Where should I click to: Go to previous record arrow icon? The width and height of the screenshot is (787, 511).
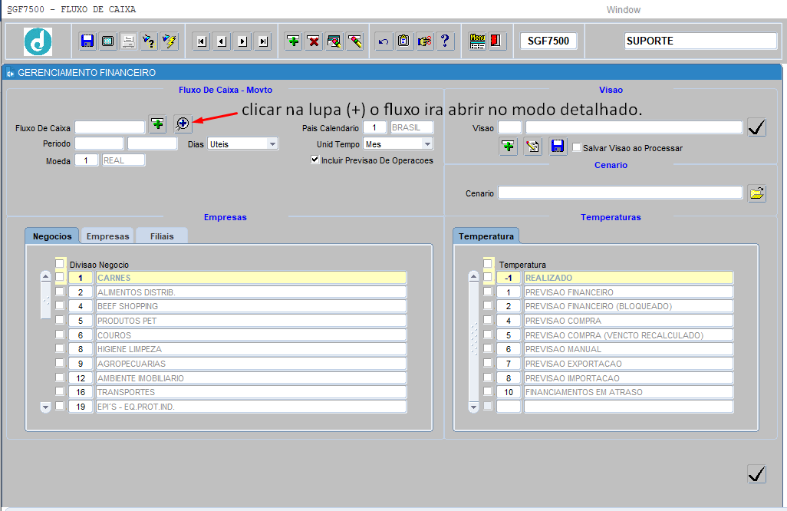(222, 41)
